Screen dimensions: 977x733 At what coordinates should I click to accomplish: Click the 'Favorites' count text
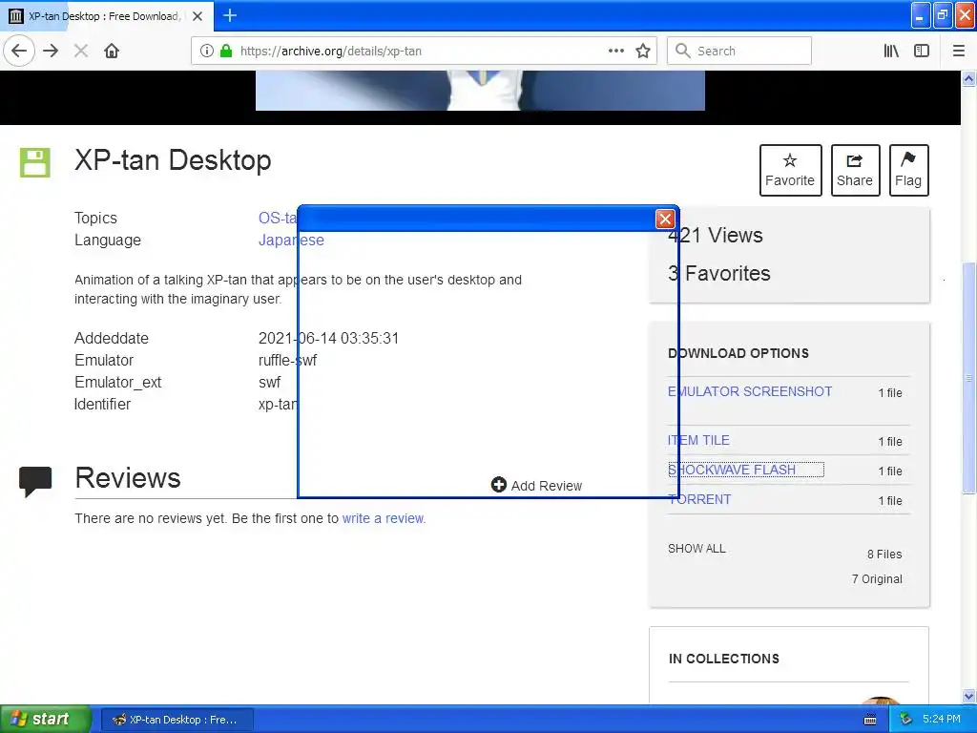(x=719, y=273)
